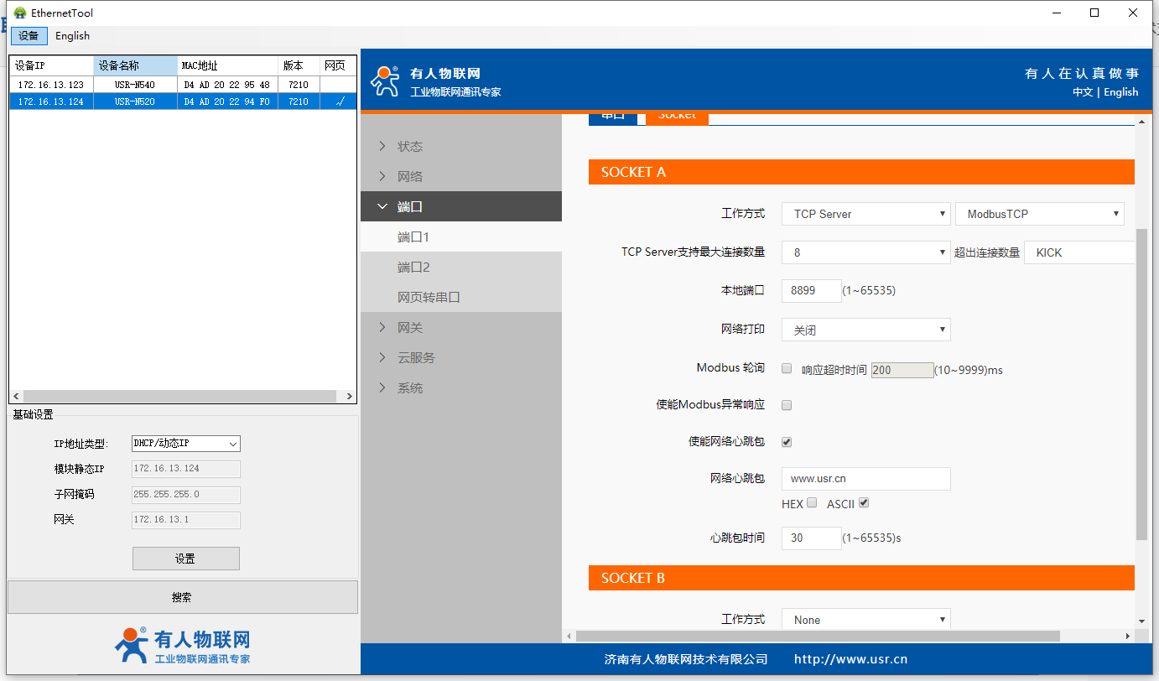Open the IP地址类型 DHCP dropdown
Viewport: 1159px width, 681px height.
click(x=186, y=444)
